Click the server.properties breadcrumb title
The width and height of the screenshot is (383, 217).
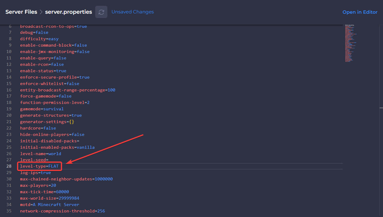pyautogui.click(x=68, y=12)
